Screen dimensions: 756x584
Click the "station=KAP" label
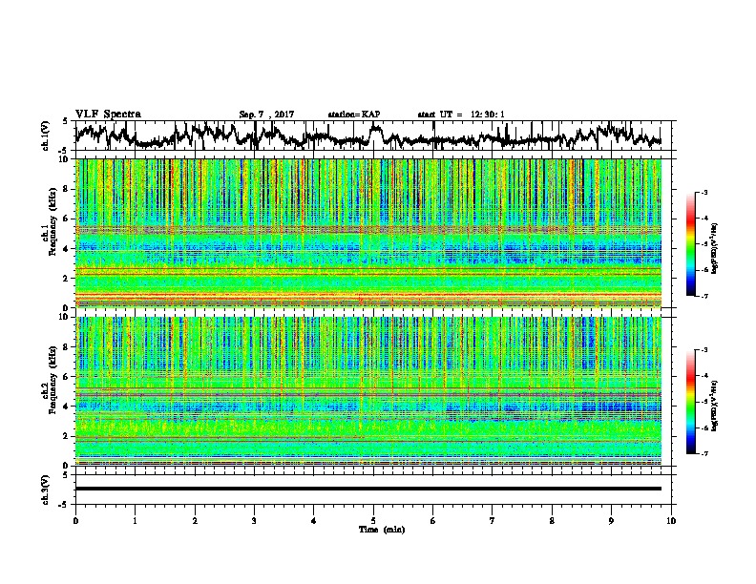click(x=354, y=115)
